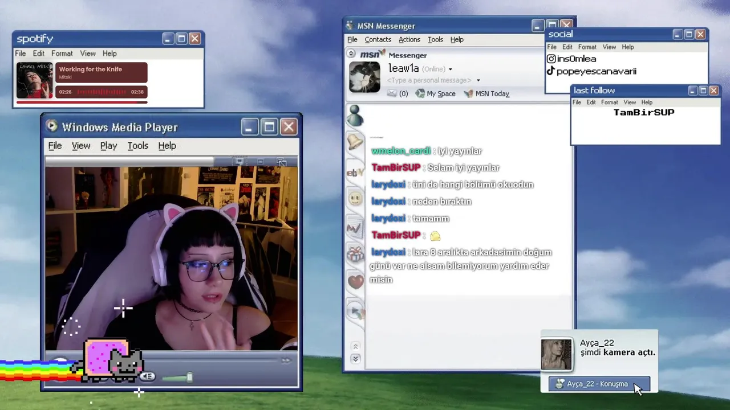Open the Contacts menu in MSN Messenger
This screenshot has width=730, height=410.
tap(378, 39)
